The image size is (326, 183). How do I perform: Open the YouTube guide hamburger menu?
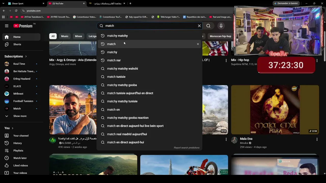pyautogui.click(x=7, y=26)
